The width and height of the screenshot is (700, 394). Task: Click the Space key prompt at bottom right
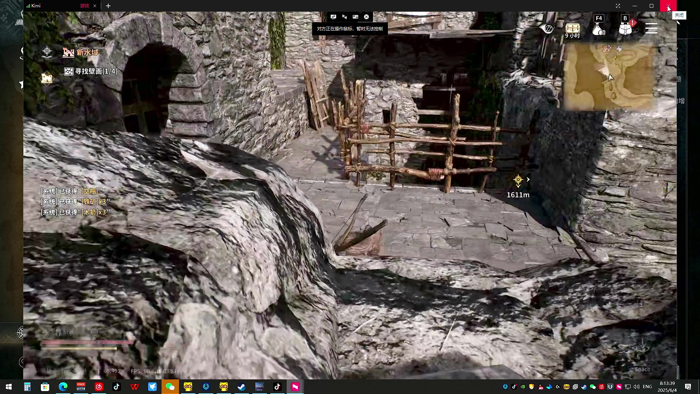[x=642, y=370]
